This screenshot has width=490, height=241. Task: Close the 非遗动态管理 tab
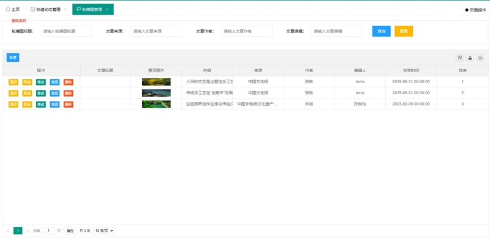66,10
